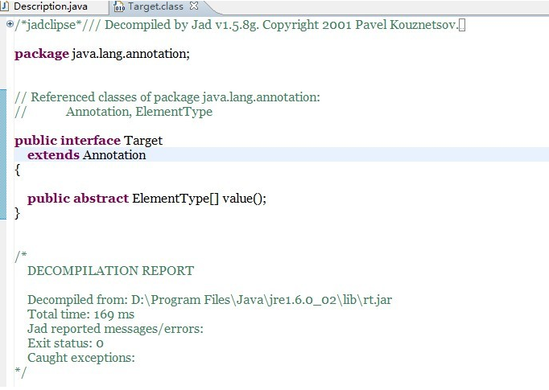Click 'public interface' keywords
Screen dimensions: 549x390
(68, 141)
